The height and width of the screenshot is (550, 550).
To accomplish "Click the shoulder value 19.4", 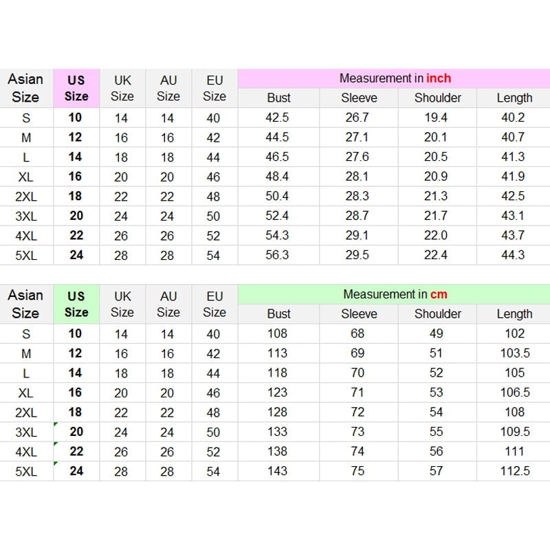I will click(x=436, y=118).
